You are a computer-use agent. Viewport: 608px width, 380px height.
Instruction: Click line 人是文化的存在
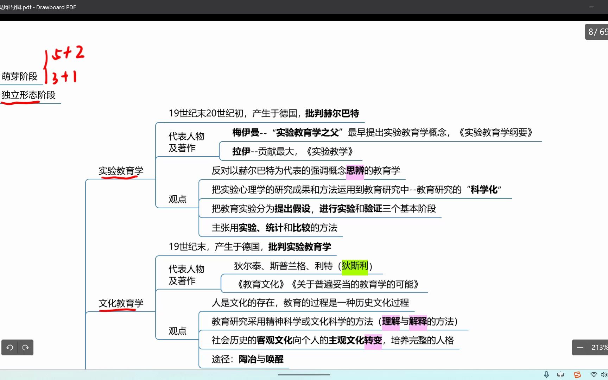click(310, 303)
